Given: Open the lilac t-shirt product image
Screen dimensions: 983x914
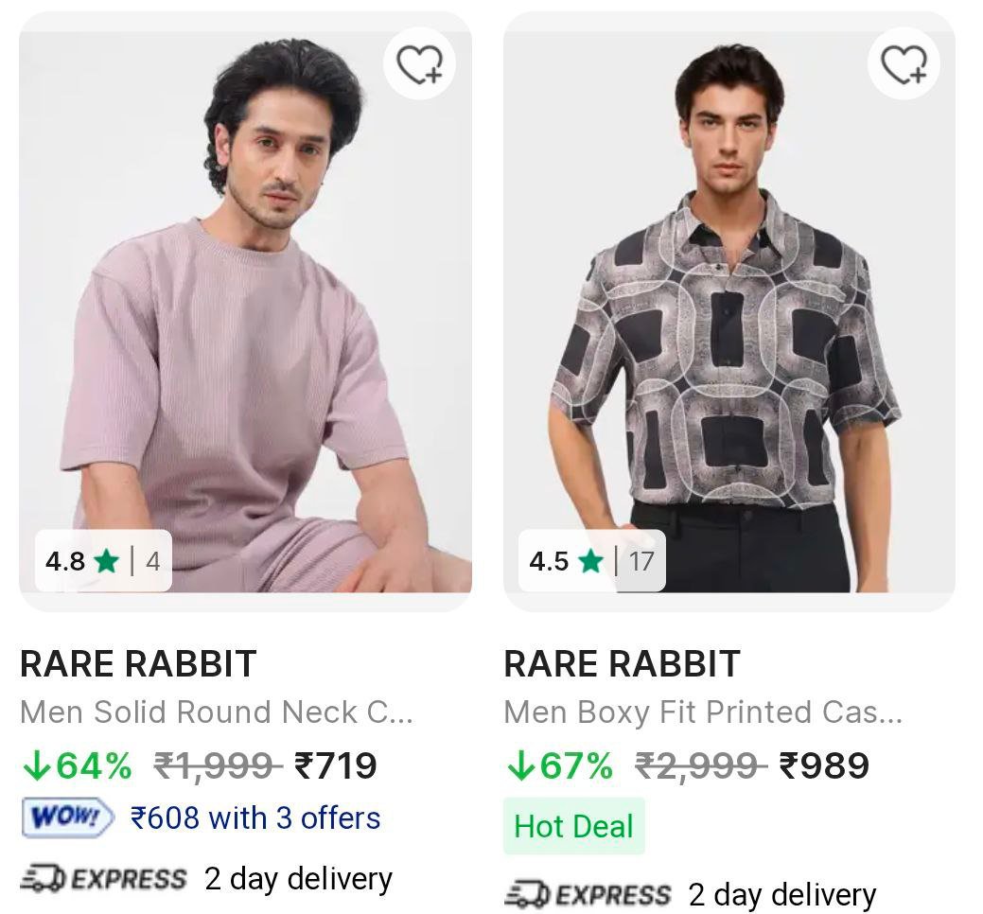Looking at the screenshot, I should pyautogui.click(x=245, y=312).
